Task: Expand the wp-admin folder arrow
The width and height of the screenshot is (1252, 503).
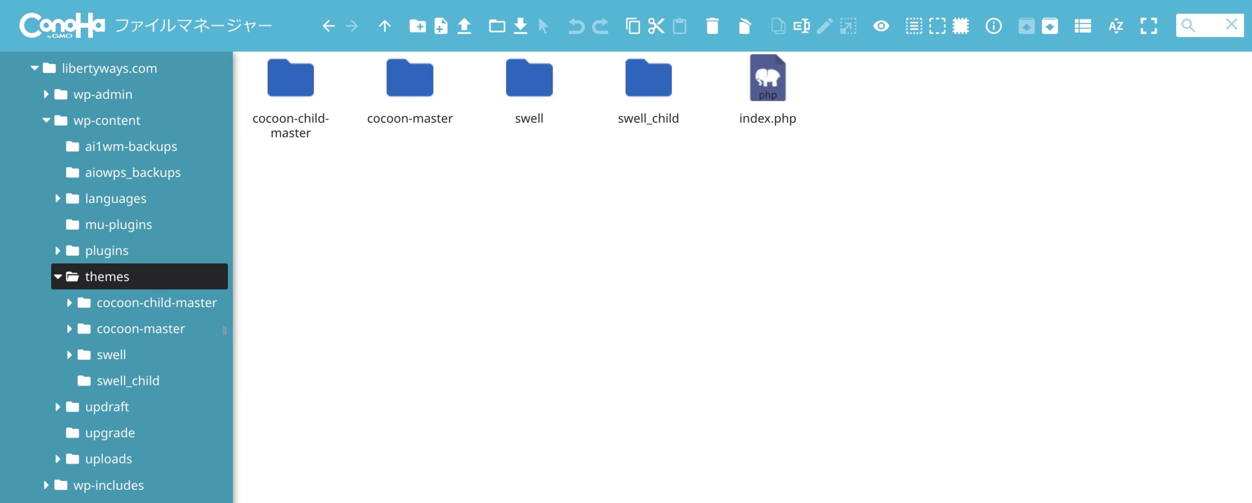Action: 46,94
